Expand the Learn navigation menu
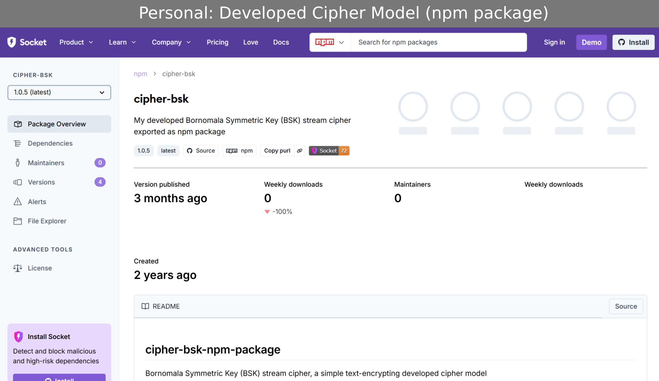 coord(122,42)
